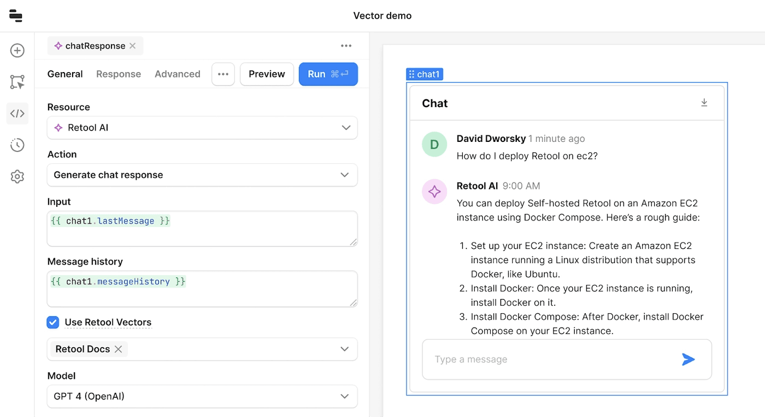Send a chat message with the blue arrow icon
This screenshot has width=765, height=417.
(688, 359)
